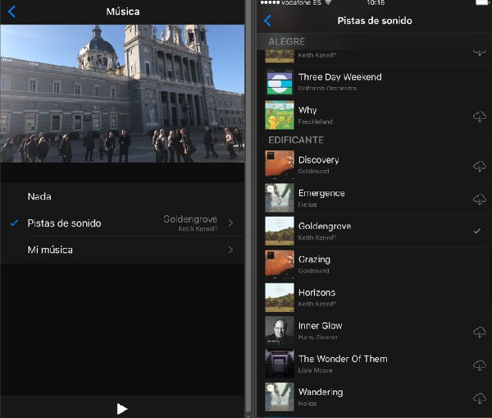Download the Discovery track via cloud icon
This screenshot has height=418, width=492.
[x=479, y=166]
